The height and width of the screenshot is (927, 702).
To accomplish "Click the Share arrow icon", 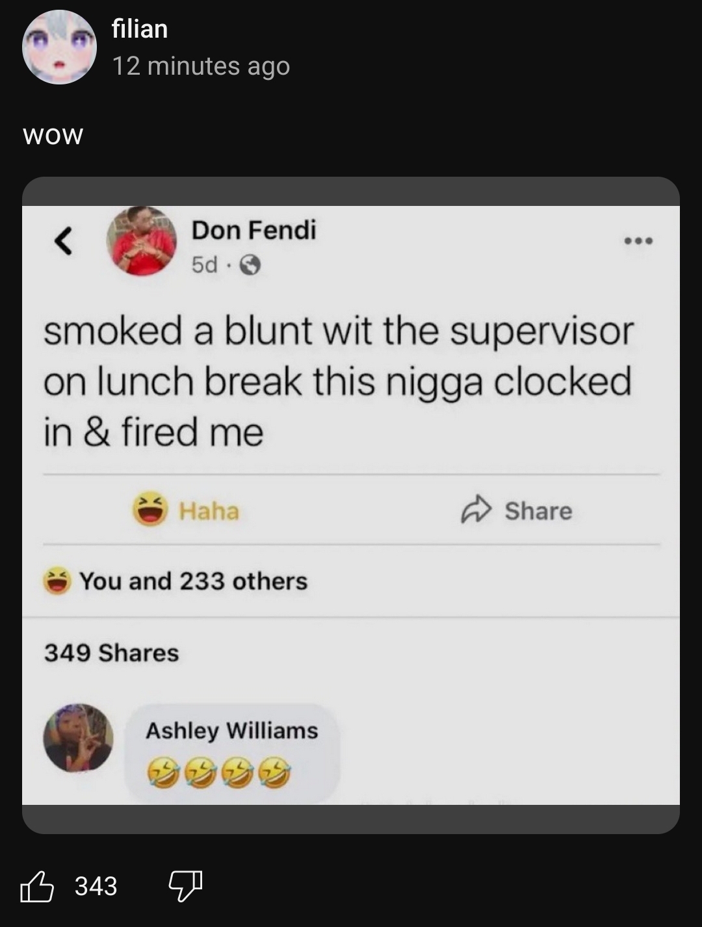I will [475, 510].
